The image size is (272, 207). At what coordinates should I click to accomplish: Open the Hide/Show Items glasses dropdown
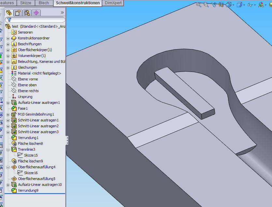tap(254, 5)
